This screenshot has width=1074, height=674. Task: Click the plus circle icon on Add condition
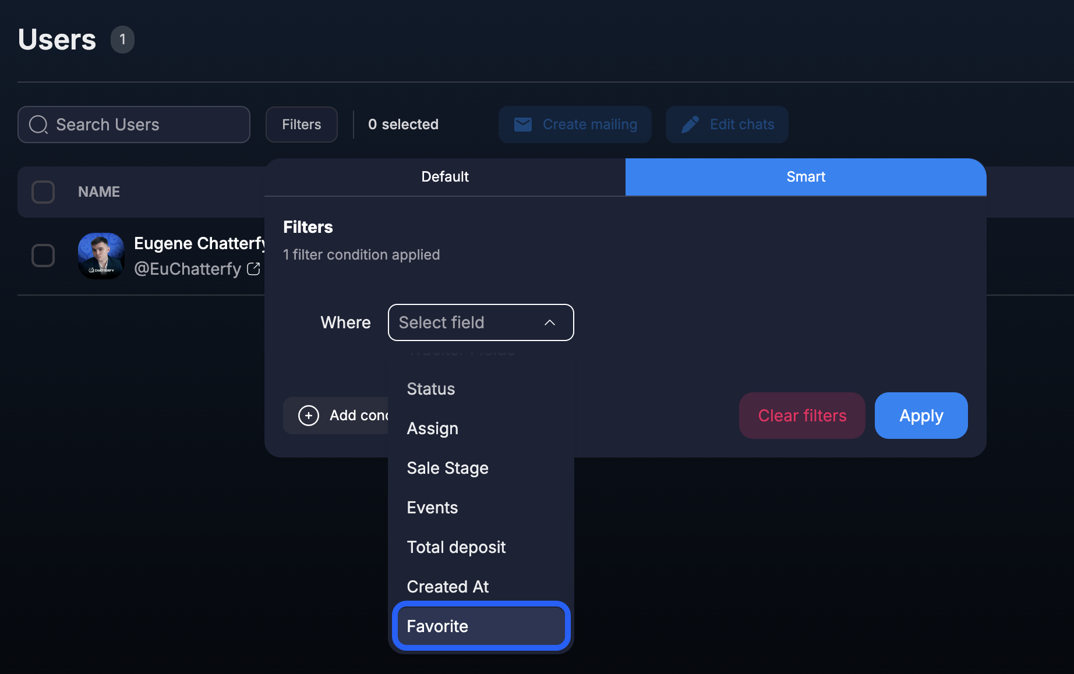point(309,416)
